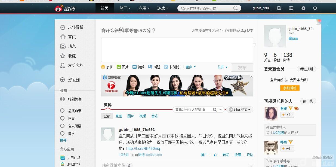This screenshot has width=336, height=167.
Task: Switch to the 图片 feed tab
Action: point(131,116)
